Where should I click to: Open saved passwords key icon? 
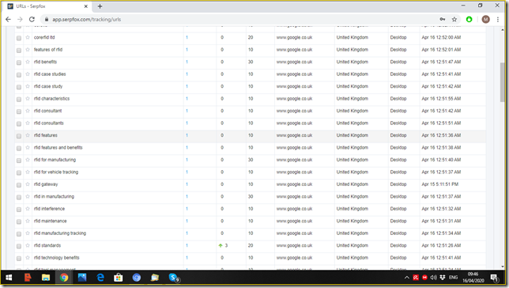[x=443, y=20]
